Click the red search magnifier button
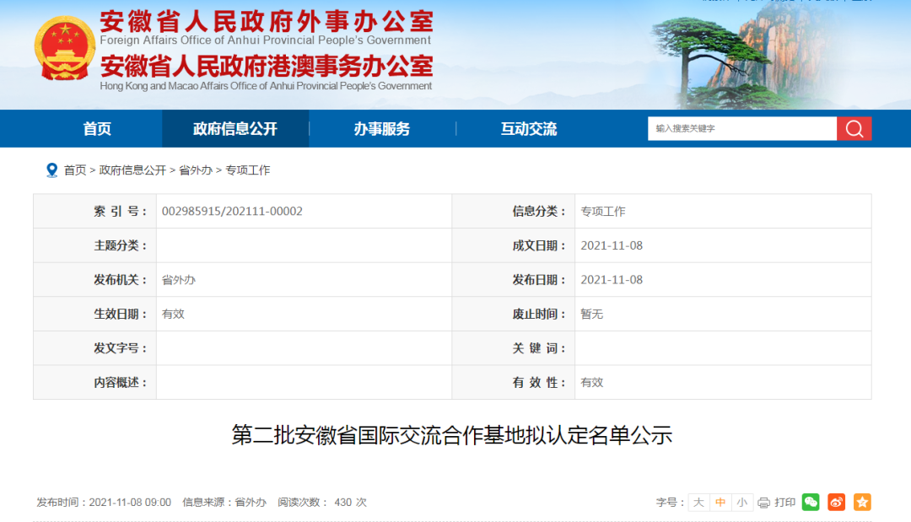The width and height of the screenshot is (911, 522). (854, 128)
